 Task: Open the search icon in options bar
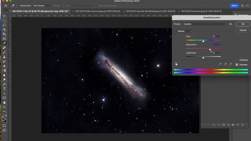coord(242,6)
